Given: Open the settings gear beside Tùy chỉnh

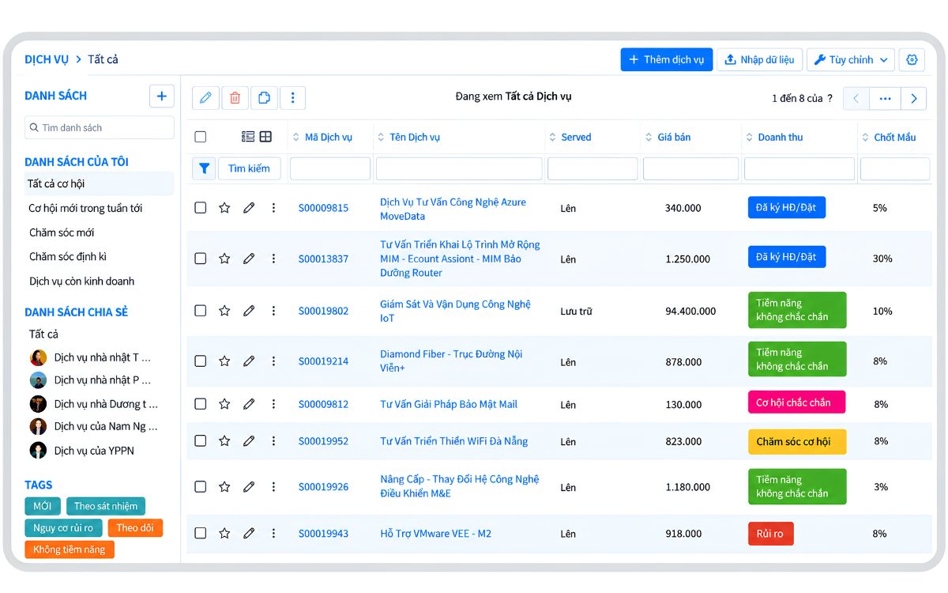Looking at the screenshot, I should click(x=912, y=59).
